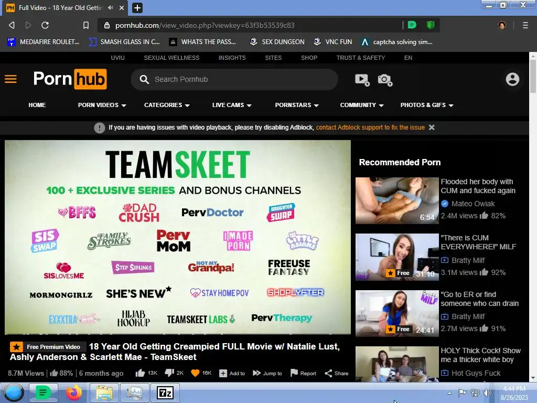Open the SMASH GLASS IN C... bookmark

124,42
